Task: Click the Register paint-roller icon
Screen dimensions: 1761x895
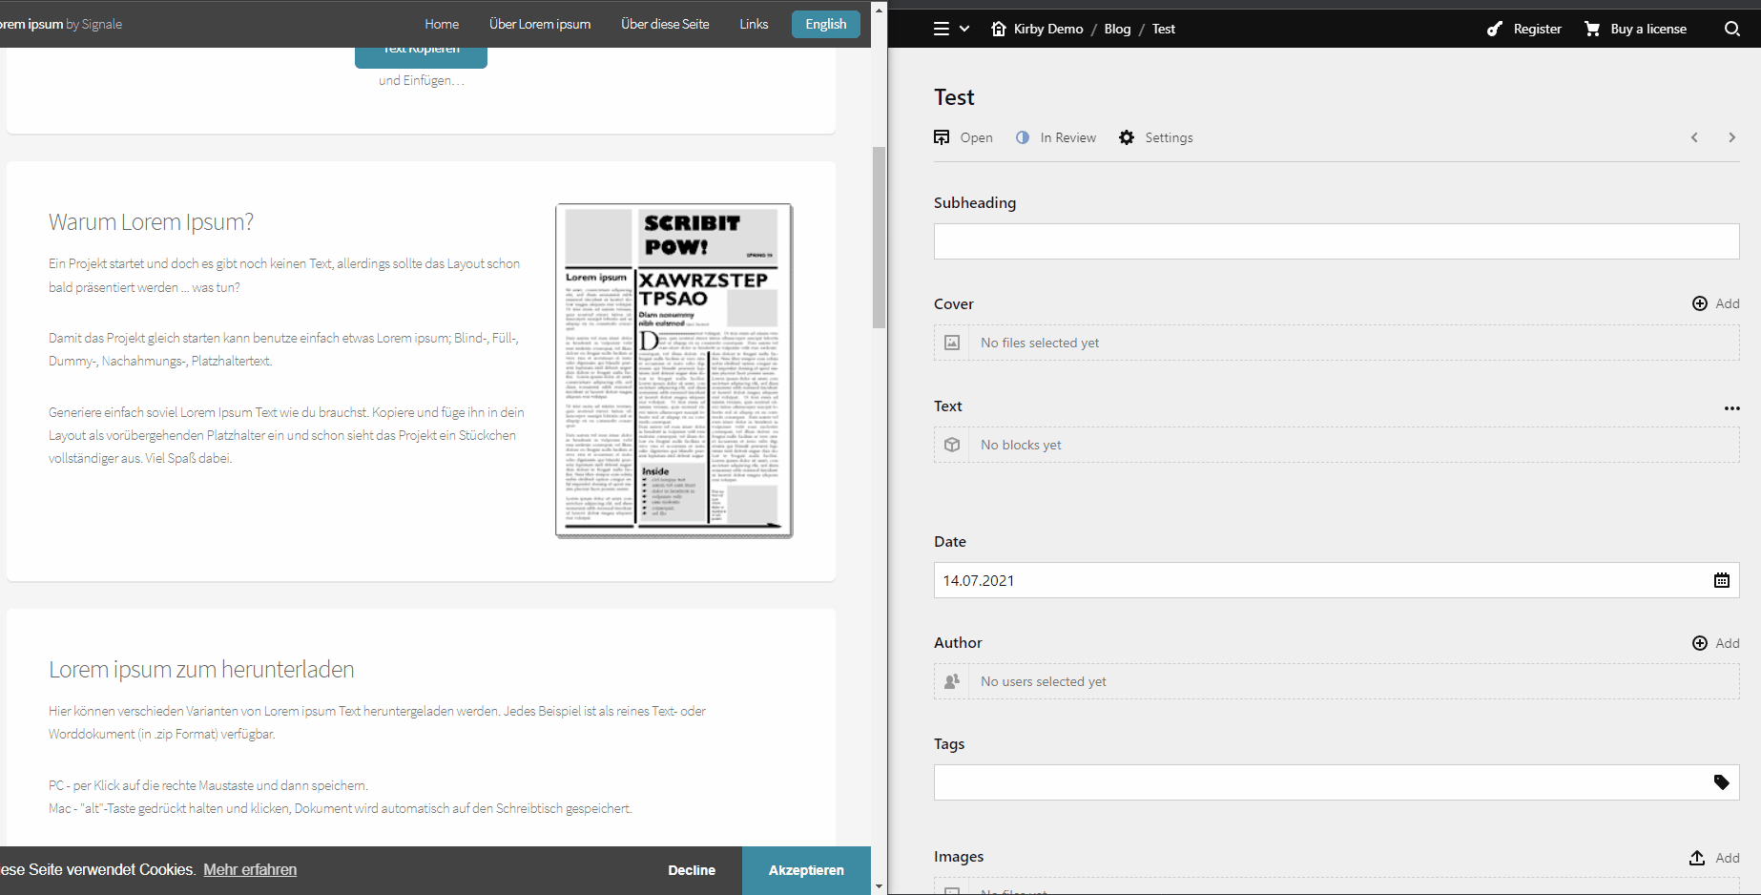Action: click(1494, 29)
